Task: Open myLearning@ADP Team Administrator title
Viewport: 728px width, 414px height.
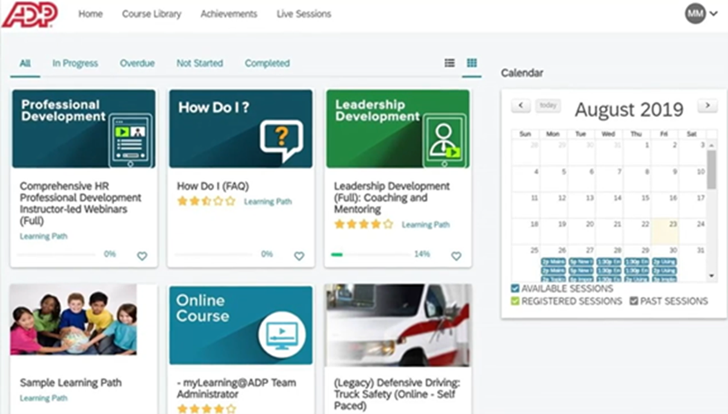Action: coord(237,388)
